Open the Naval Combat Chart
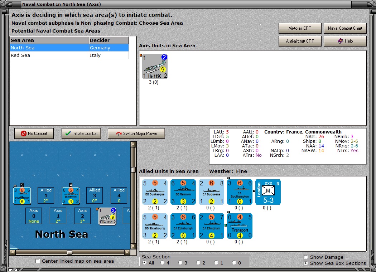Viewport: 376px width, 272px height. pos(345,28)
